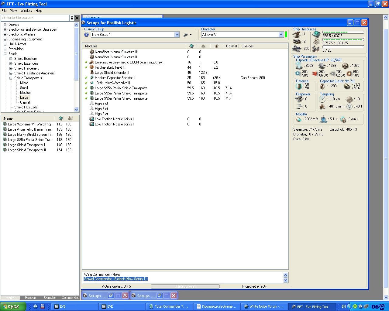This screenshot has height=311, width=389.
Task: Click the Medium Capacitor Booster II module icon
Action: coord(92,78)
